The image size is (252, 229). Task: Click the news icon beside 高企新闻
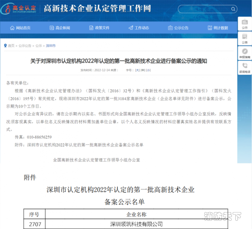(x=52, y=28)
